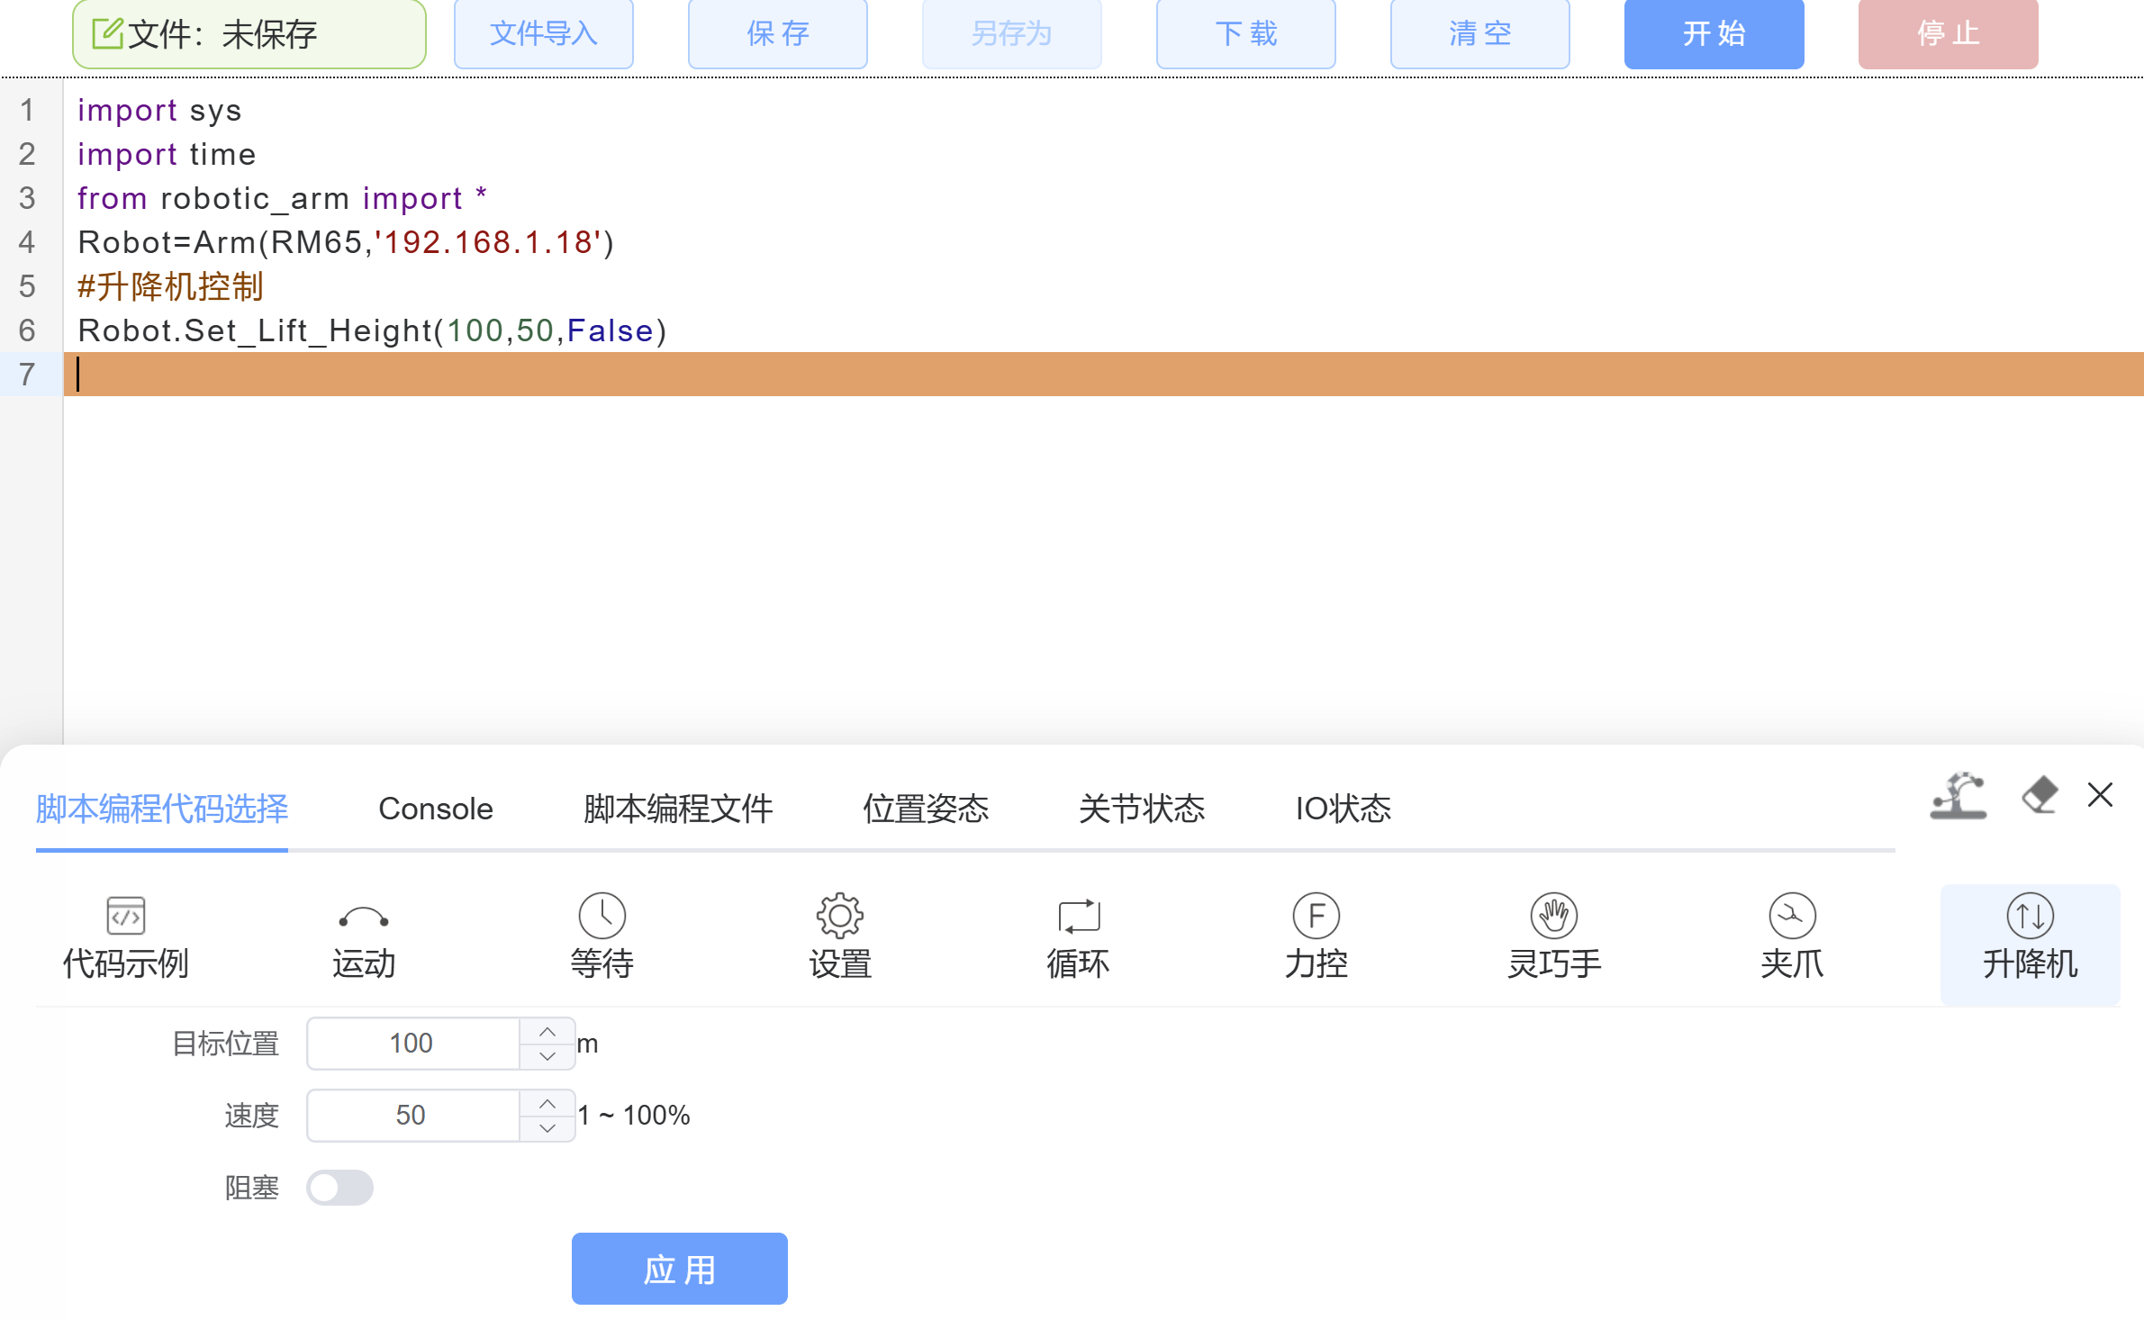Click the robot arm icon near panel corner
The width and height of the screenshot is (2144, 1320).
click(x=1959, y=797)
